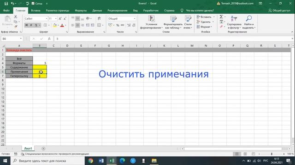Toggle Italic (К) formatting
Image resolution: width=295 pixels, height=165 pixels.
click(31, 25)
